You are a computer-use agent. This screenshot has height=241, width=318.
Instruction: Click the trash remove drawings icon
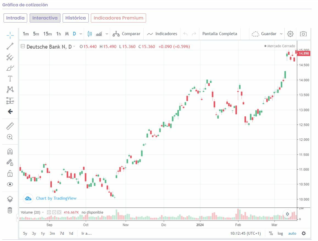[10, 210]
